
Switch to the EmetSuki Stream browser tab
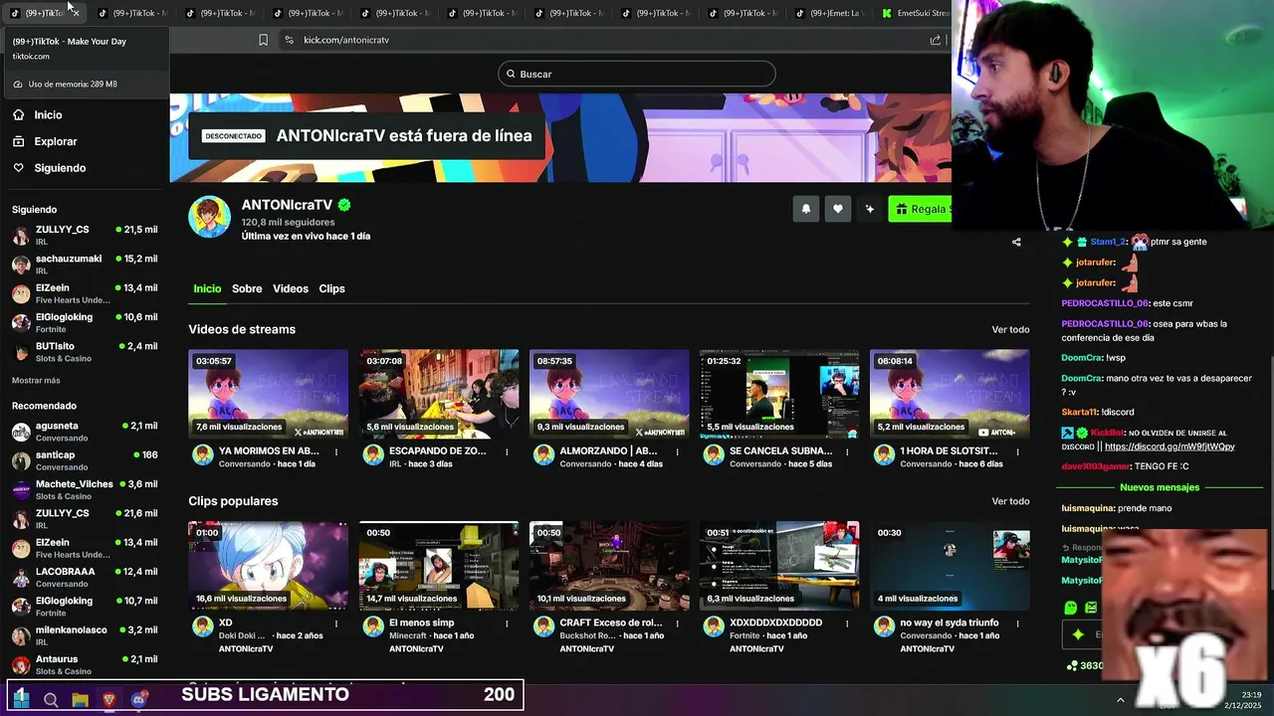point(916,13)
